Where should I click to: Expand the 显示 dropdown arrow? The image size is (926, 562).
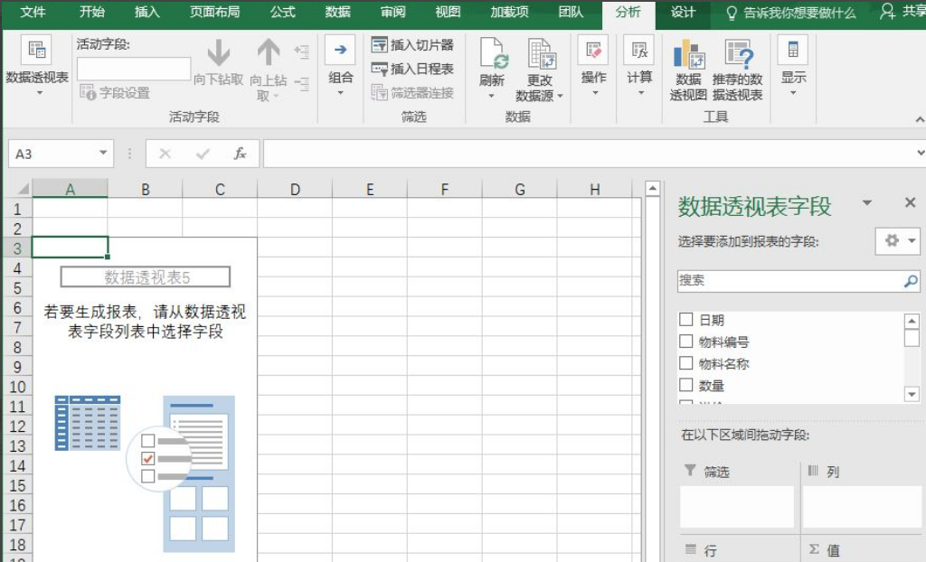[x=792, y=93]
